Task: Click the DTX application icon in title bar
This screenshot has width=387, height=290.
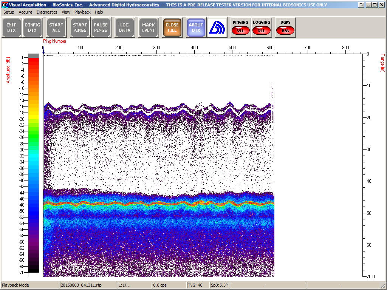Action: (5, 5)
